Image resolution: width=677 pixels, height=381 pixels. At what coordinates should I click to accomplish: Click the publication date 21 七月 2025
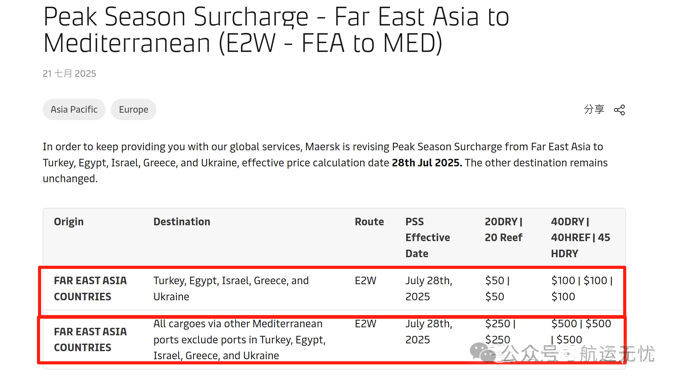point(69,73)
